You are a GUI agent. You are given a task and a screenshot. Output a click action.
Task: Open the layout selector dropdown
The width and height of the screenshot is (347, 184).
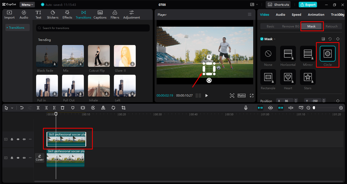(254, 5)
